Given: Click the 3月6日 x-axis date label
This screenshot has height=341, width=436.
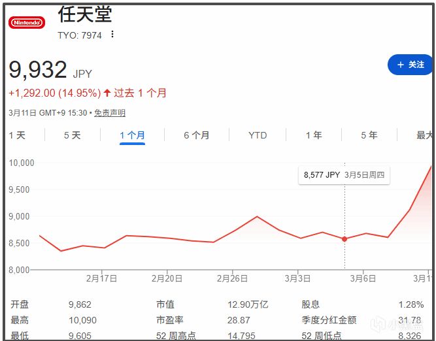Looking at the screenshot, I should click(x=363, y=278).
